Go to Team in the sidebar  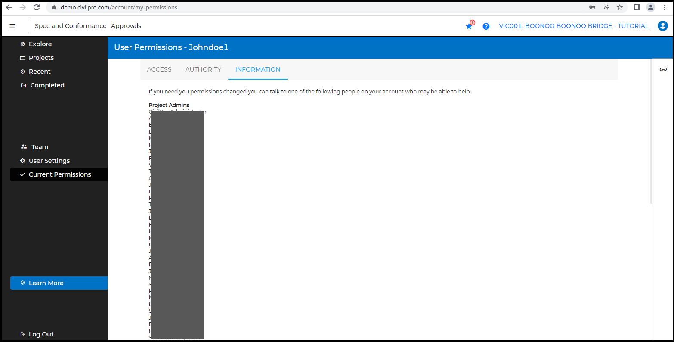click(40, 147)
